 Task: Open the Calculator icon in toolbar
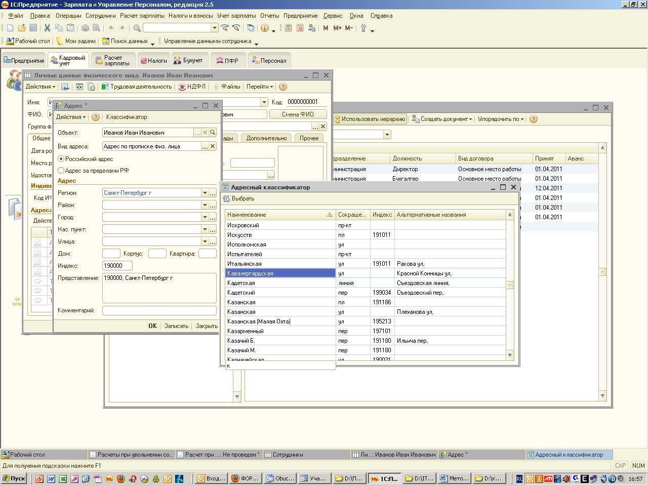click(288, 28)
